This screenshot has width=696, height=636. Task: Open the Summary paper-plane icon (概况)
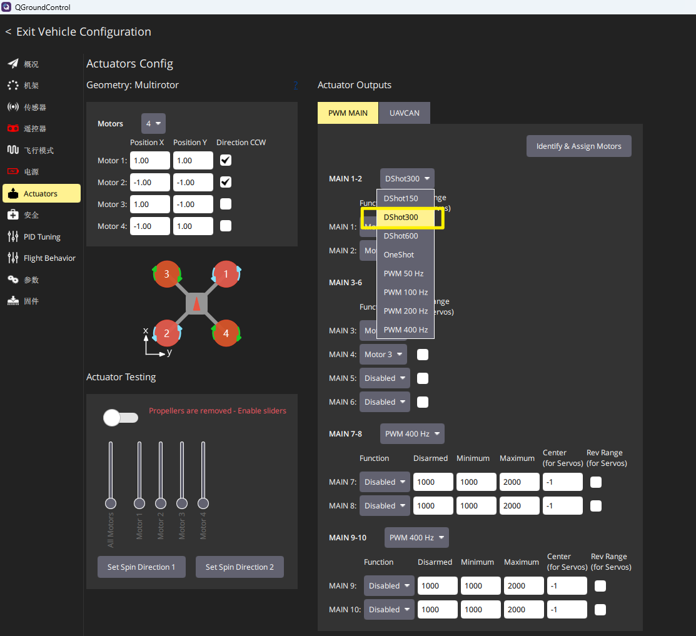tap(13, 63)
